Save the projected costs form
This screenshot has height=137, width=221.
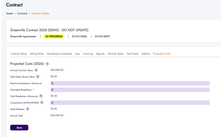(x=19, y=127)
